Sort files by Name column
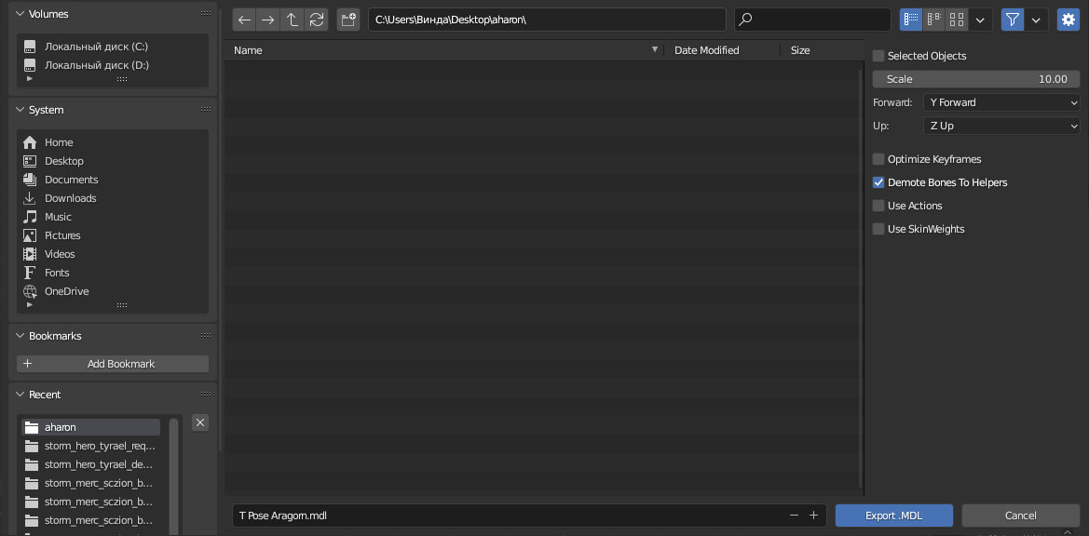1089x536 pixels. (444, 50)
